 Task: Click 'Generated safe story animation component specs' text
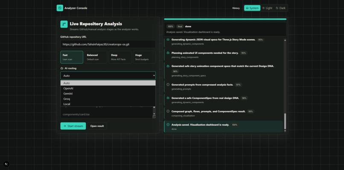pos(222,66)
